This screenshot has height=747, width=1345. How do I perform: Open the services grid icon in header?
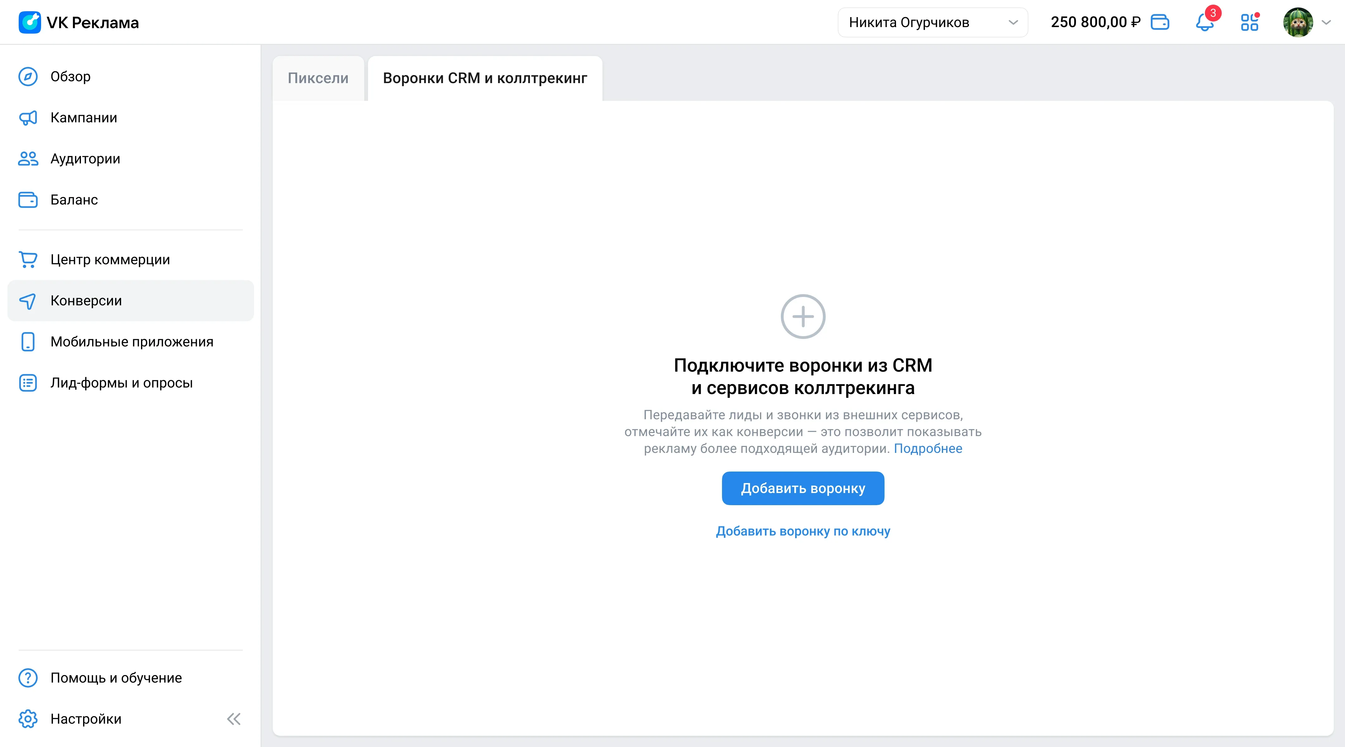[x=1249, y=22]
